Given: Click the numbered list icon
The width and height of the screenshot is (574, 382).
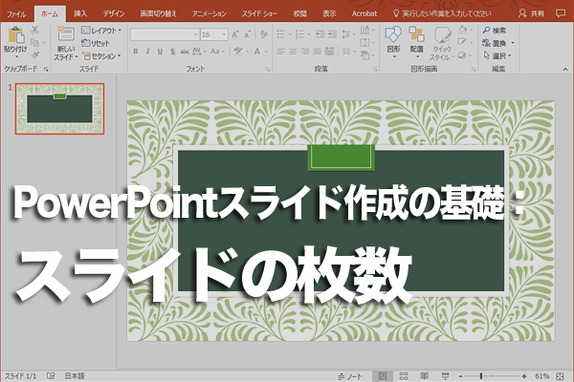Looking at the screenshot, I should 299,34.
